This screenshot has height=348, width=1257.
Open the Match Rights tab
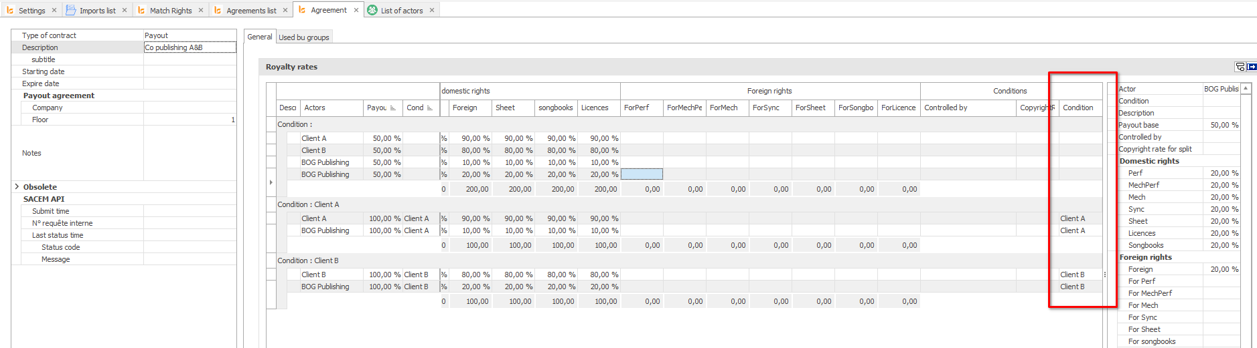(x=171, y=10)
